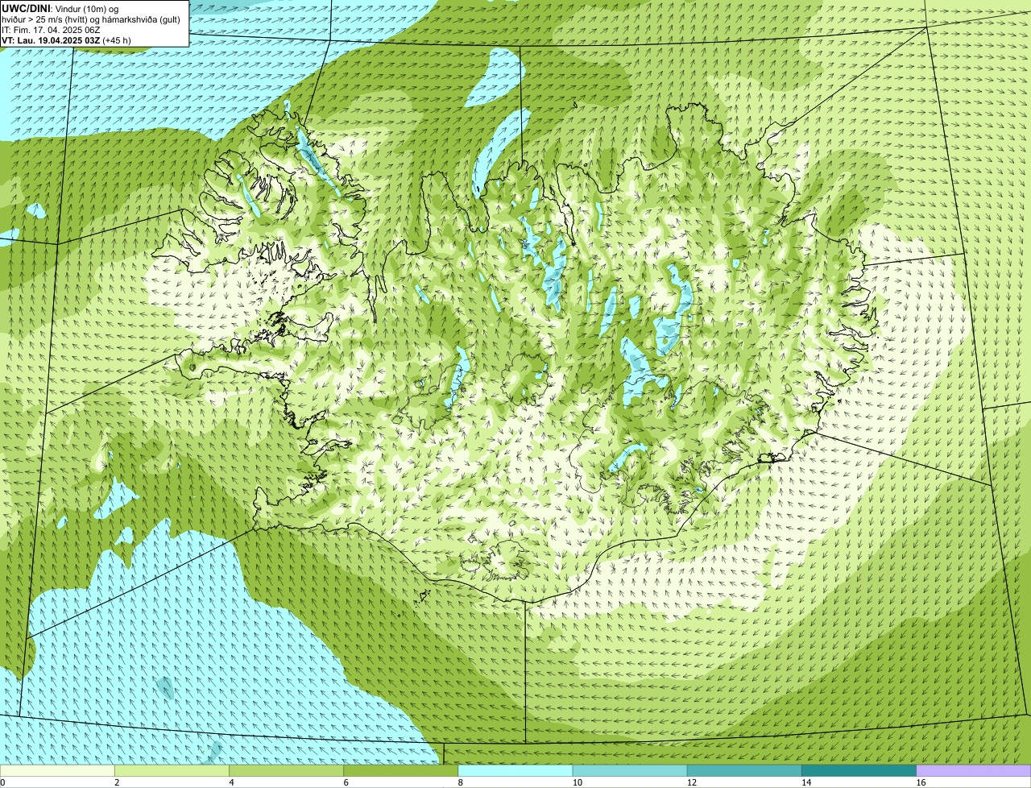Click the "VT: Lau. 19.04.2025 03Z" valid time
The height and width of the screenshot is (788, 1031).
(51, 40)
